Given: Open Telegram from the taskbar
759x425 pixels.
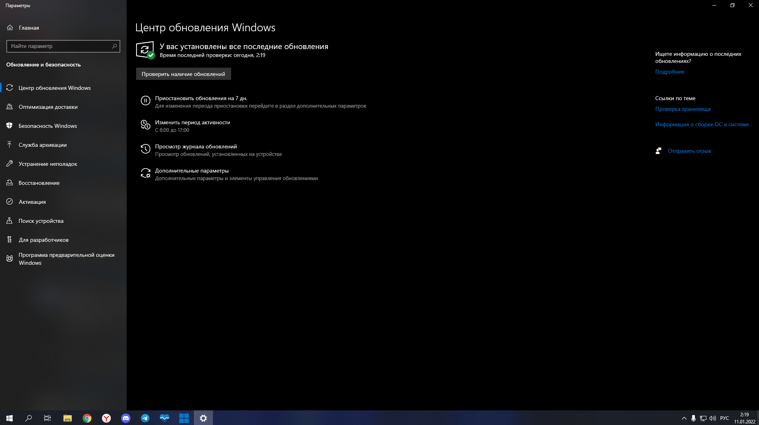Looking at the screenshot, I should (x=145, y=418).
